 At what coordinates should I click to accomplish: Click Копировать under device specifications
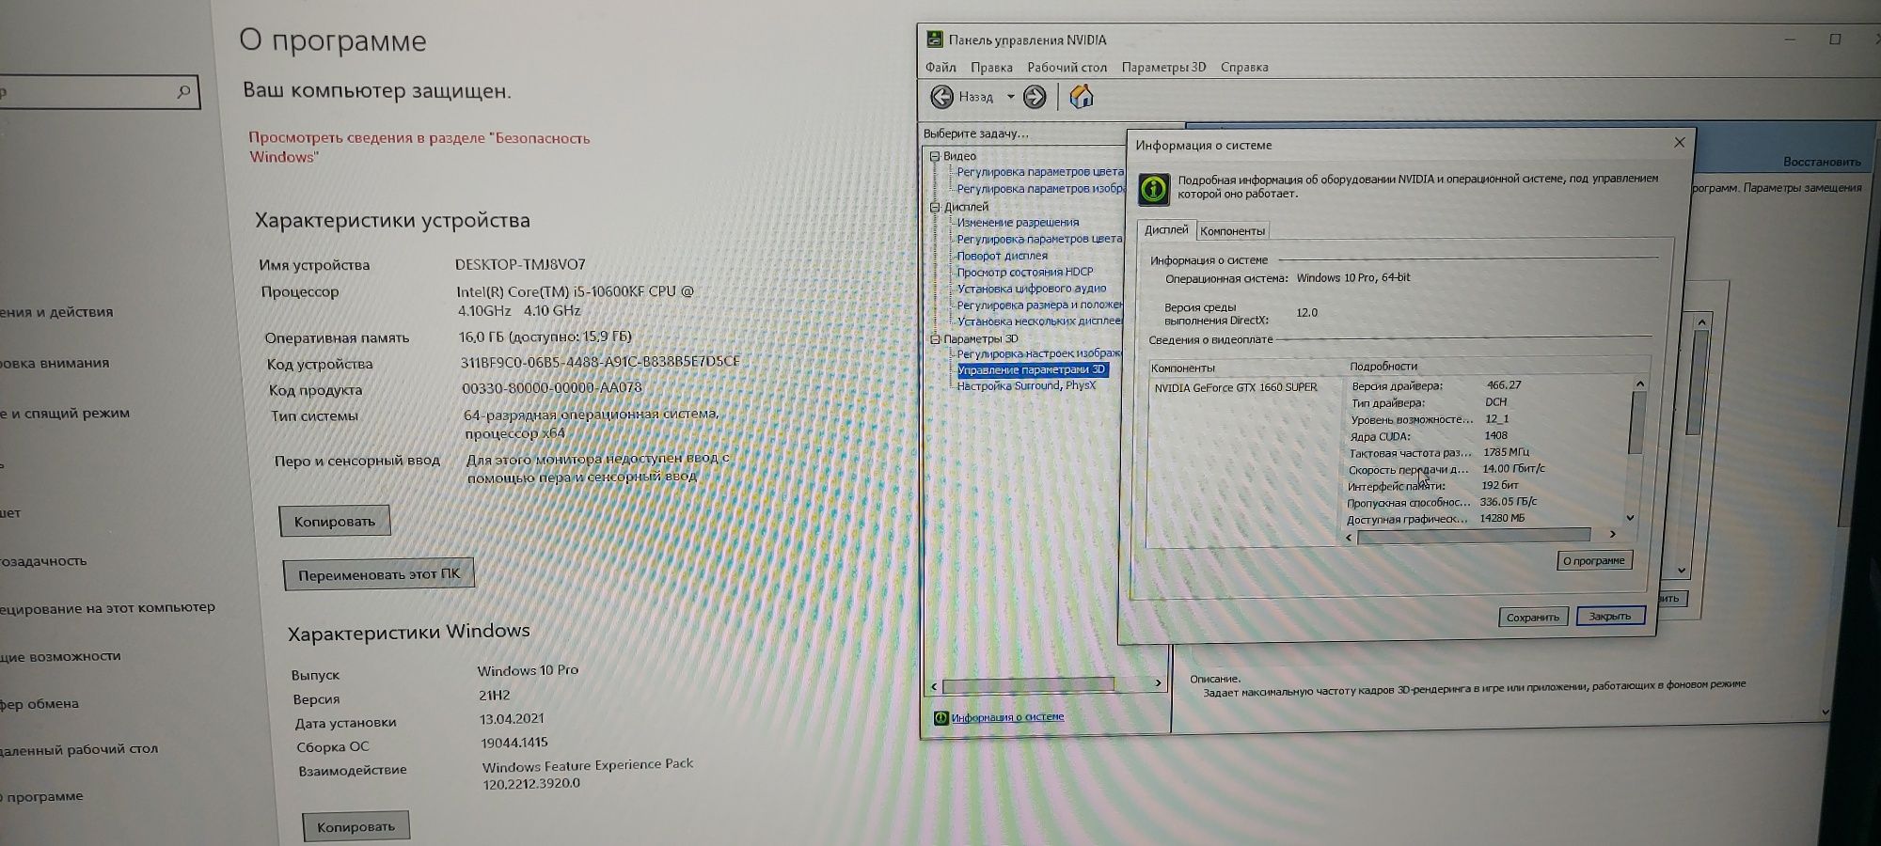point(335,522)
